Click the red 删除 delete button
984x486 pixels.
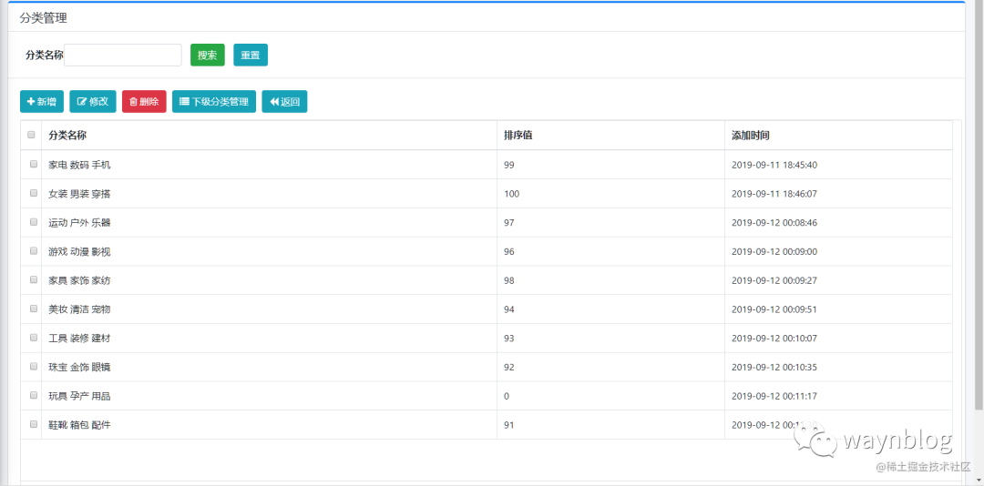pos(144,102)
